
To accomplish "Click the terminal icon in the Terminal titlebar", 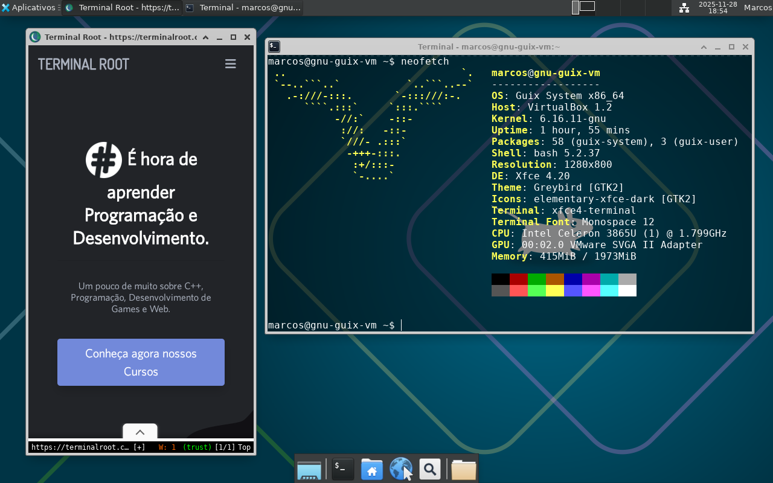I will pyautogui.click(x=274, y=46).
